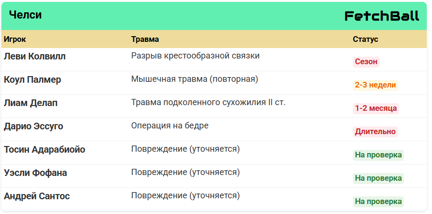Image resolution: width=432 pixels, height=214 pixels.
Task: Click the 1-2 месяца status badge
Action: [x=376, y=108]
